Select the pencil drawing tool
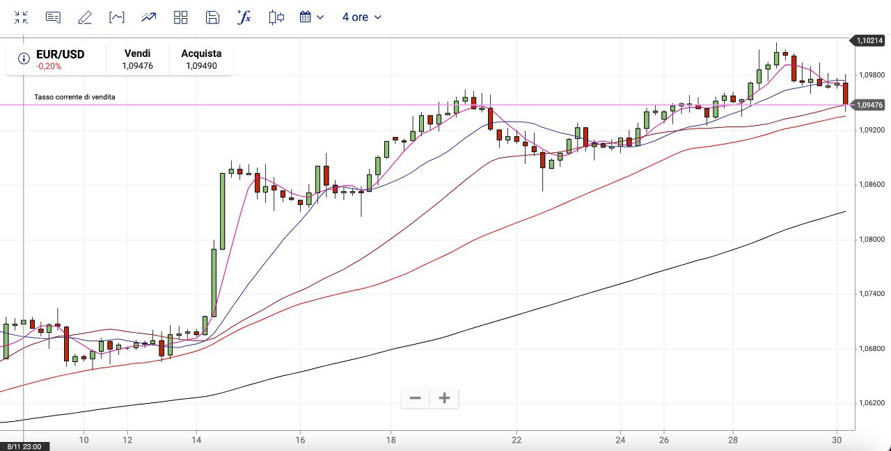 85,17
